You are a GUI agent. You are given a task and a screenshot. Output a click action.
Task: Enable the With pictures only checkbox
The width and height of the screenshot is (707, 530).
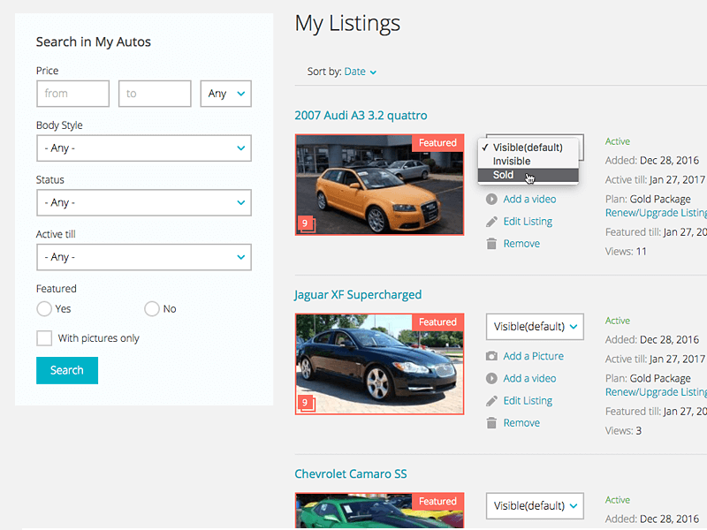coord(44,338)
